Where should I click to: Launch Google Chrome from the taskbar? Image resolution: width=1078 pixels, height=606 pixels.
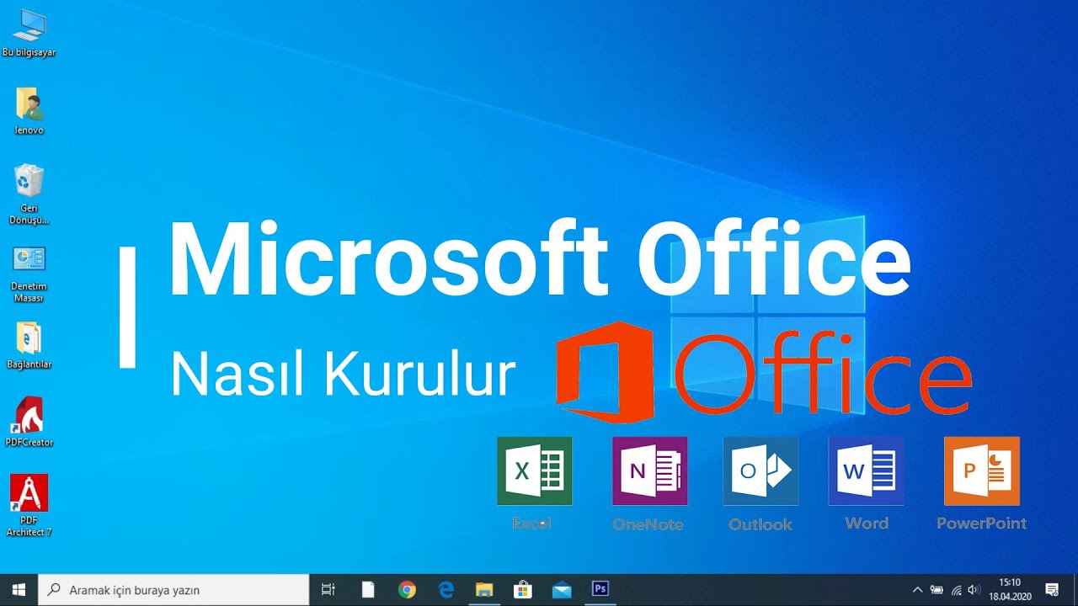pos(407,590)
